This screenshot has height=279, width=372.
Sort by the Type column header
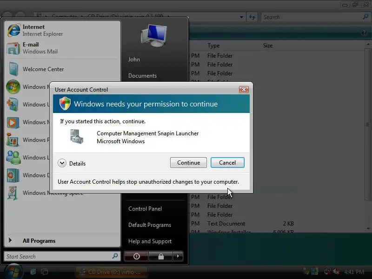(213, 46)
